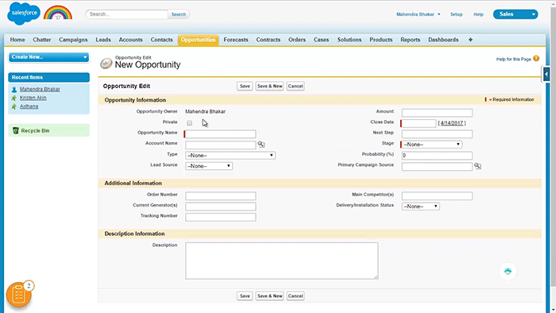Image resolution: width=556 pixels, height=313 pixels.
Task: Click the top Cancel button
Action: tap(295, 86)
